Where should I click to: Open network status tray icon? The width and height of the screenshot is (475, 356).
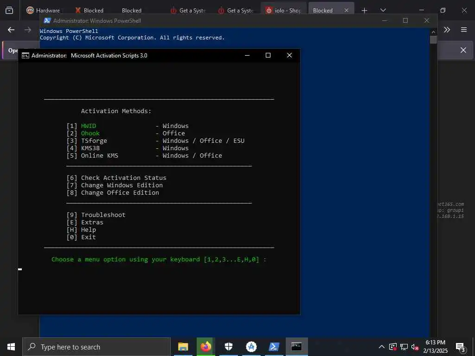coord(404,347)
